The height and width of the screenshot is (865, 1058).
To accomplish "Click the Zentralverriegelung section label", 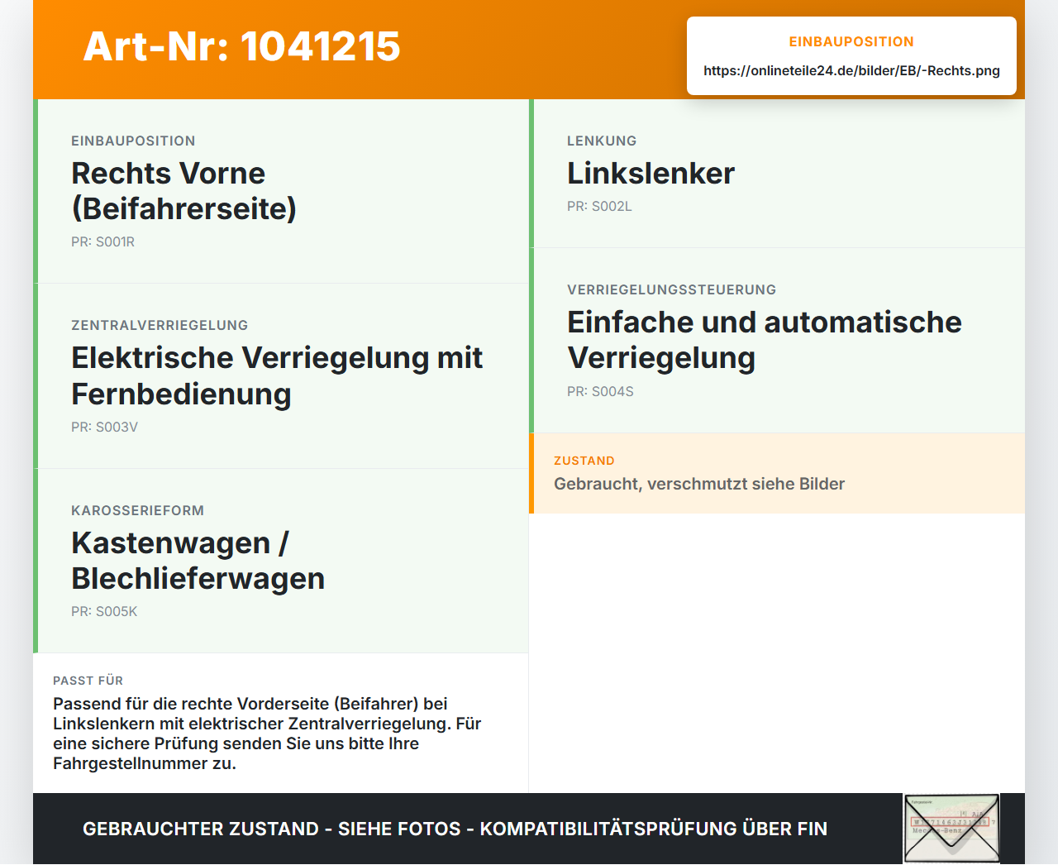I will (x=160, y=326).
